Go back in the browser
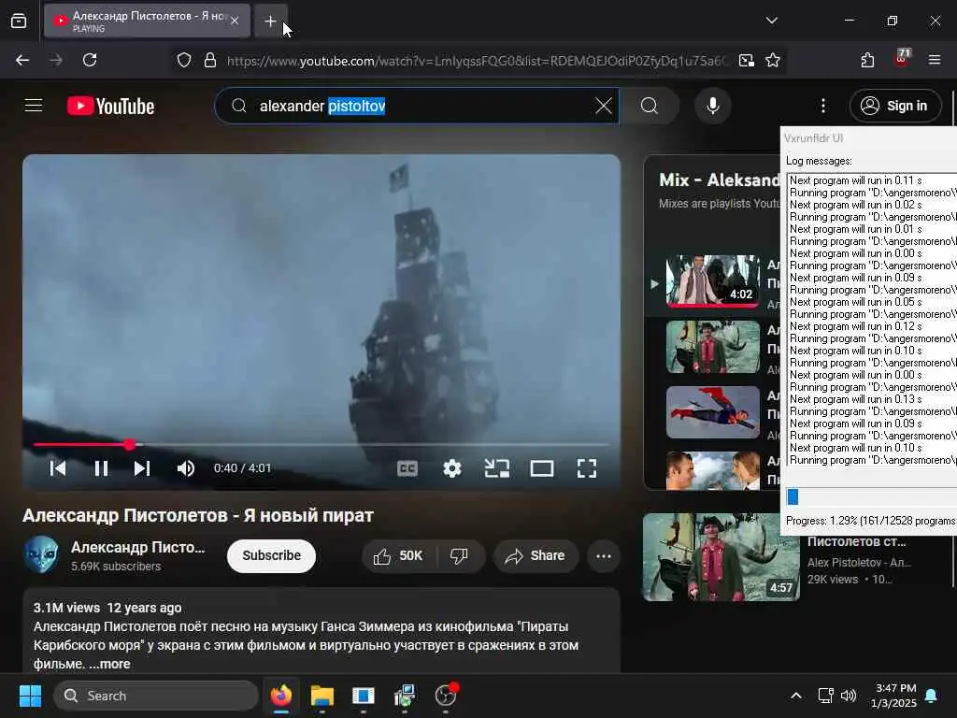Viewport: 957px width, 718px height. pyautogui.click(x=22, y=60)
